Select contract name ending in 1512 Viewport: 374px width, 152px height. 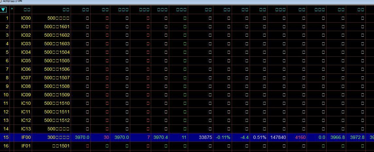pyautogui.click(x=57, y=120)
